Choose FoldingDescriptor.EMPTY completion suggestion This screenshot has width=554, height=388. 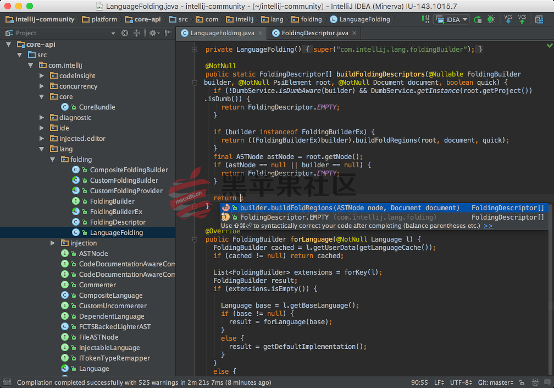pyautogui.click(x=384, y=217)
